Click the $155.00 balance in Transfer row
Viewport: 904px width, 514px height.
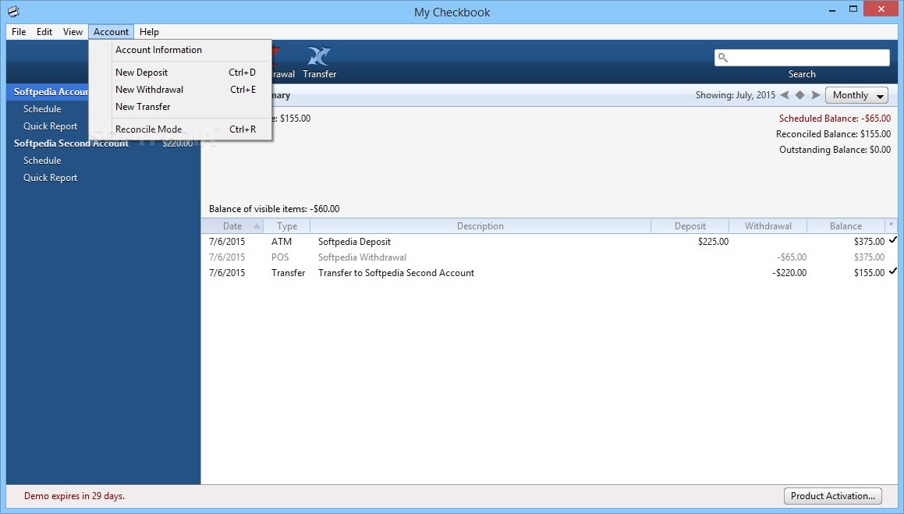click(870, 273)
